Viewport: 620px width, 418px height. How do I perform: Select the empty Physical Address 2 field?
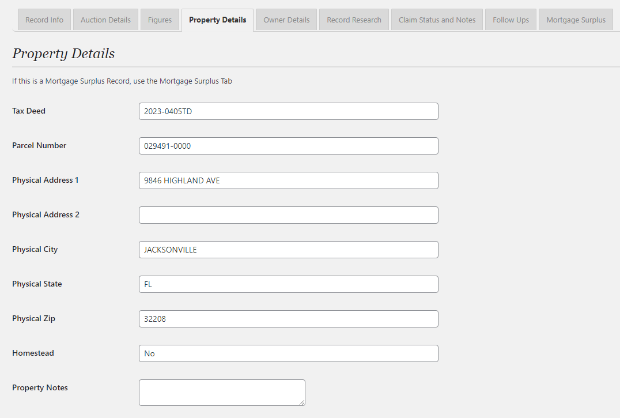coord(288,215)
